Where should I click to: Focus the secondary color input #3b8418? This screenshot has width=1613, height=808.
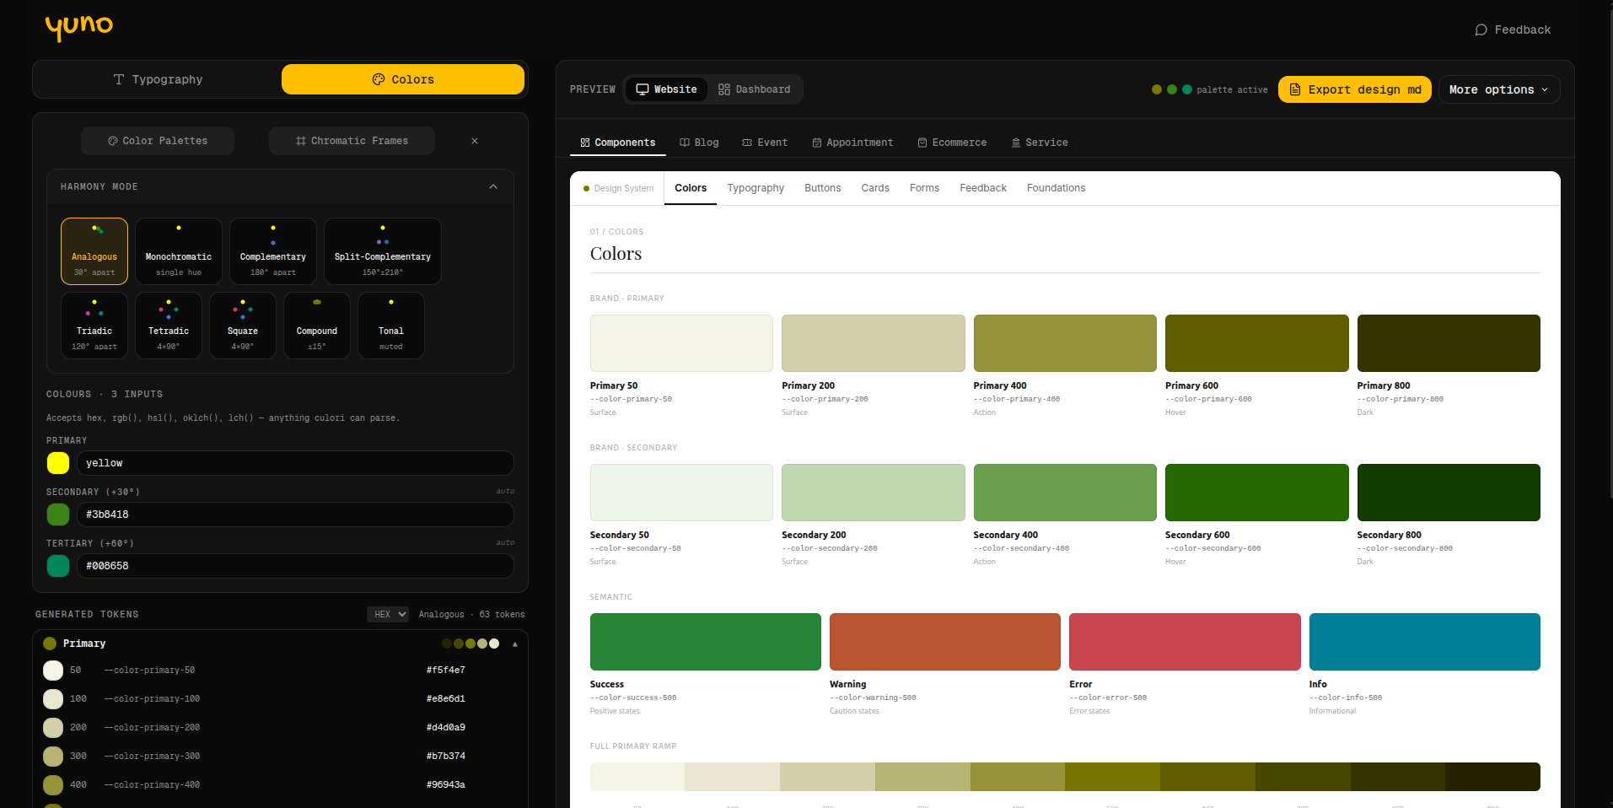pyautogui.click(x=295, y=514)
